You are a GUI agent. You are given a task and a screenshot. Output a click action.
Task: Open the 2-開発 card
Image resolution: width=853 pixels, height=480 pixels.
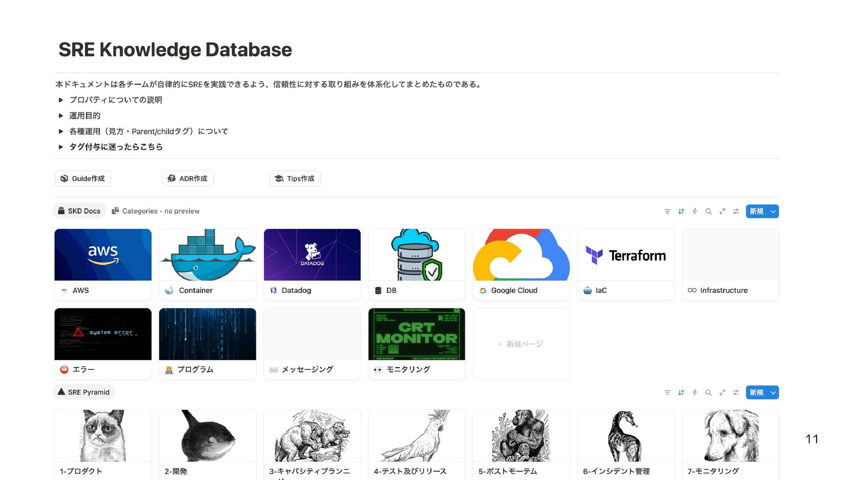tap(207, 444)
